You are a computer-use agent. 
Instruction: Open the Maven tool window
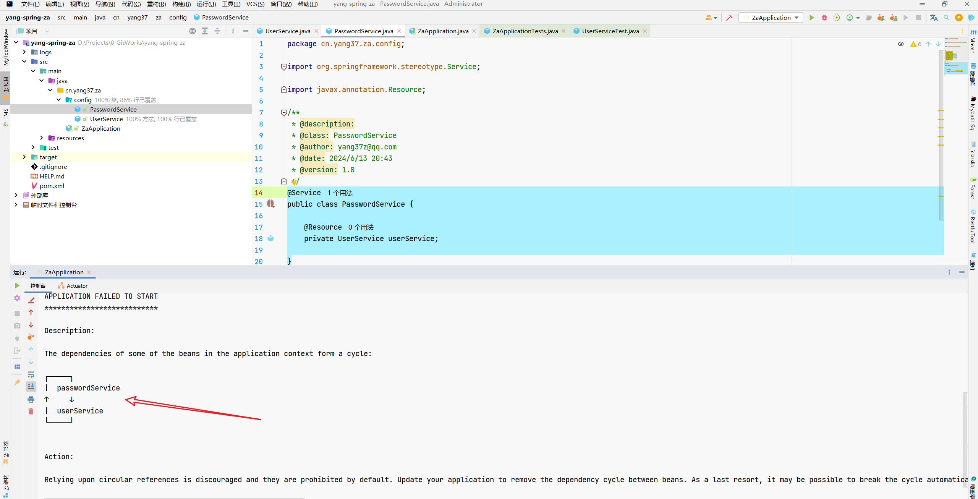pyautogui.click(x=973, y=41)
